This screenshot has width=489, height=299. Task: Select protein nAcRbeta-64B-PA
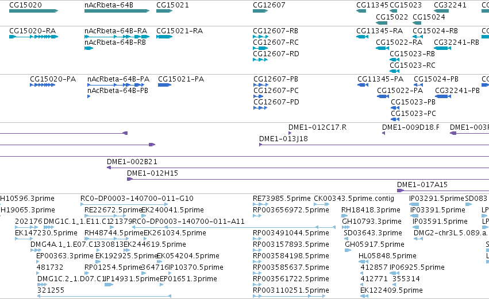(118, 79)
